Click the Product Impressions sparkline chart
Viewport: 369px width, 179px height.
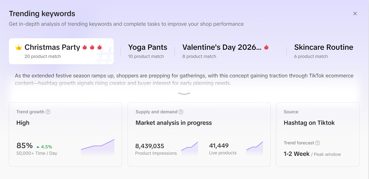(x=190, y=148)
